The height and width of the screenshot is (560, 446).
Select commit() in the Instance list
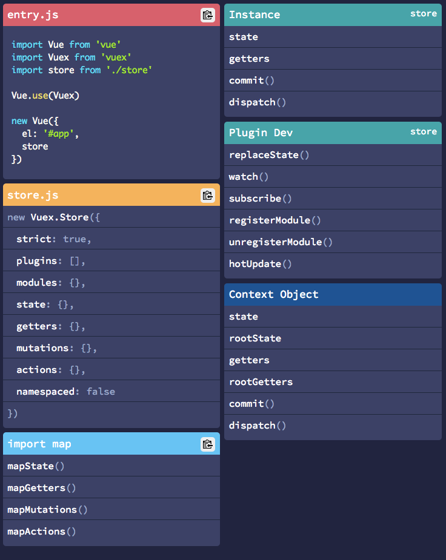click(333, 81)
